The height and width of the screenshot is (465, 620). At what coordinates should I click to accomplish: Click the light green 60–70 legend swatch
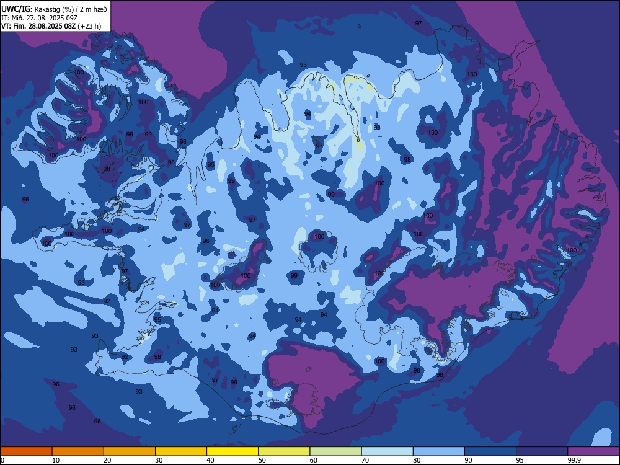335,451
